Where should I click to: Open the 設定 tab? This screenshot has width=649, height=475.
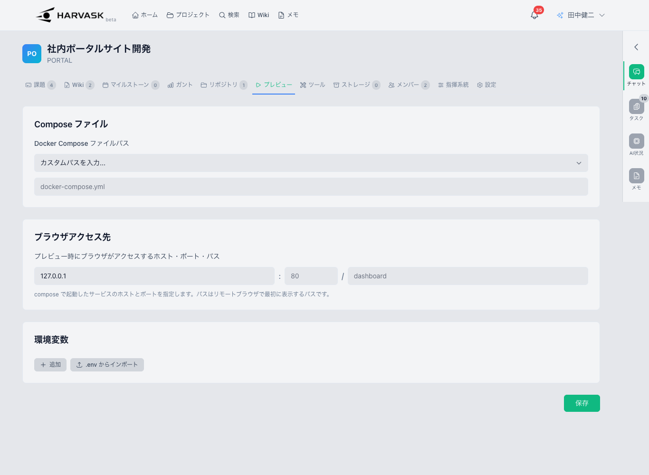(487, 85)
